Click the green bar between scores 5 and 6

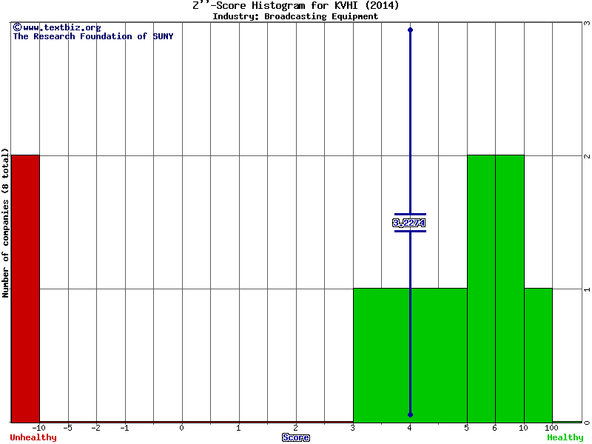[481, 289]
